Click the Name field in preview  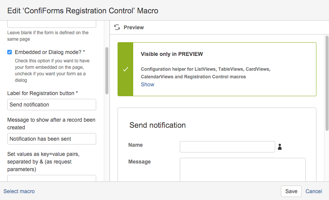click(x=227, y=147)
